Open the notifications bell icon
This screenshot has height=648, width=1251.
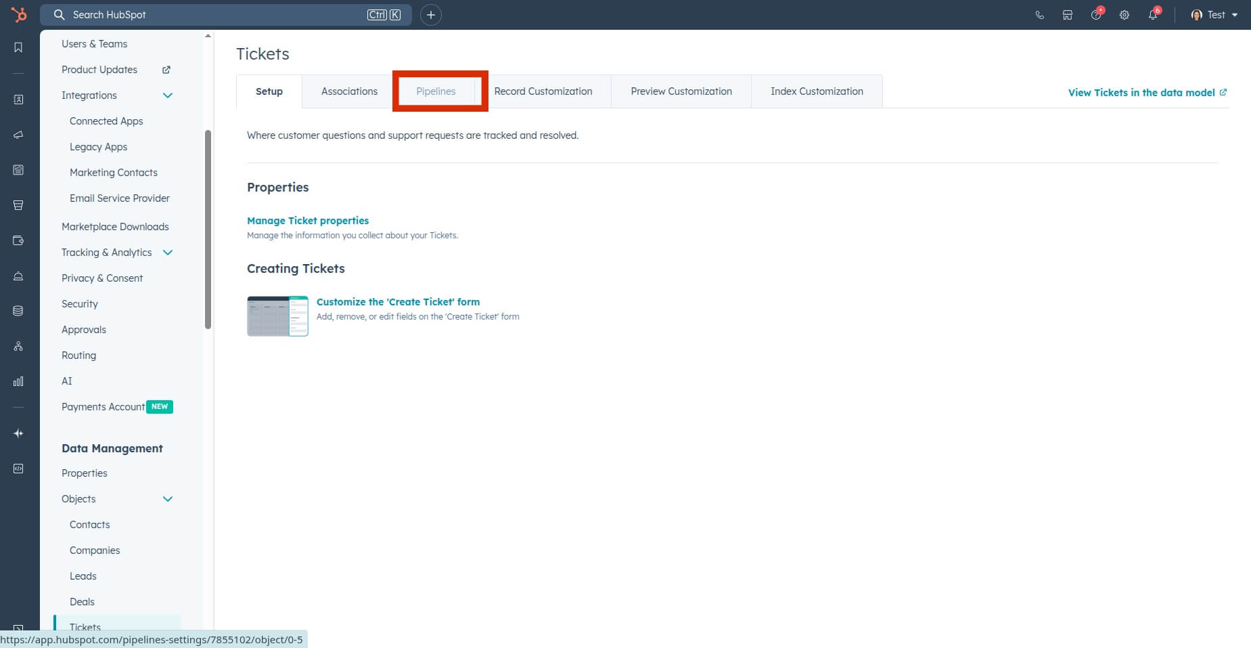[x=1154, y=14]
